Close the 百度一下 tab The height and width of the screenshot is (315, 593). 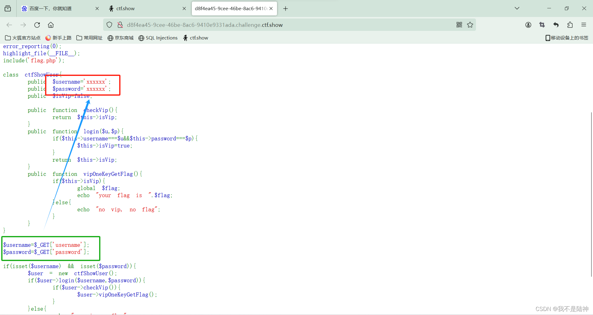pyautogui.click(x=97, y=8)
